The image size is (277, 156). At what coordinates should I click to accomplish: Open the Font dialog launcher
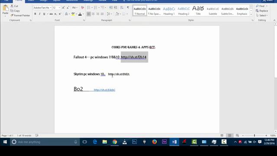(84, 20)
